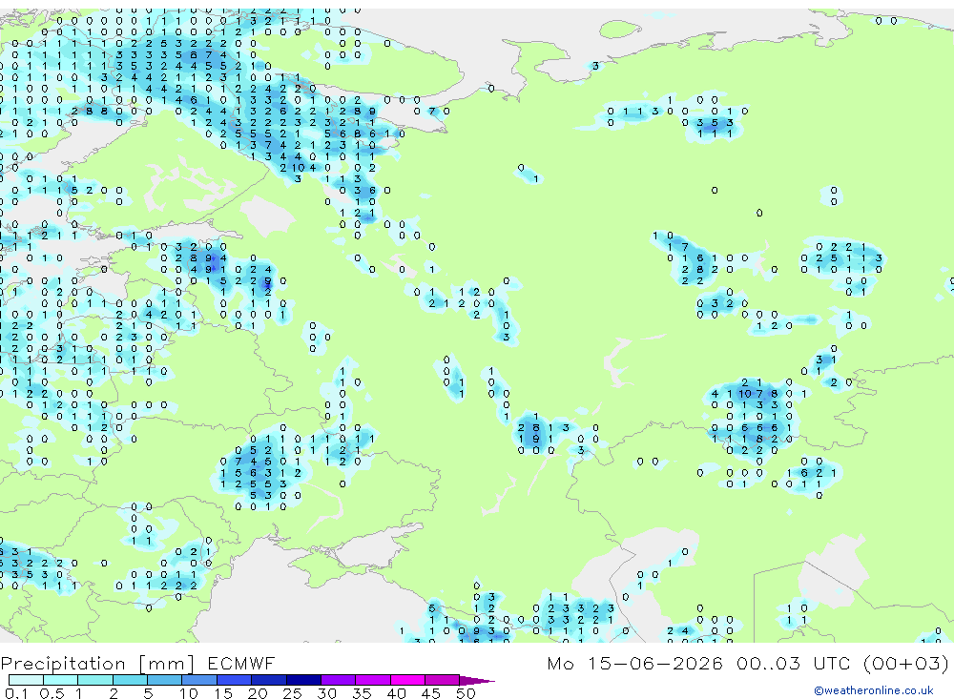Click the 0.5–1 mm legend color swatch
Viewport: 954px width, 699px height.
click(x=60, y=680)
